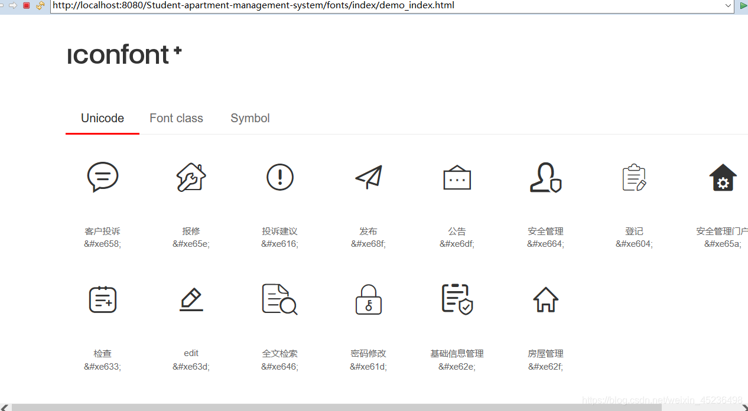Click the 投诉建议 exclamation circle icon
The height and width of the screenshot is (411, 748).
point(280,177)
